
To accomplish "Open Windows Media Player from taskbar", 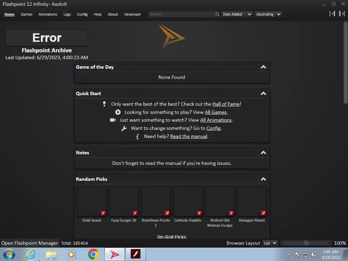I will [72, 254].
